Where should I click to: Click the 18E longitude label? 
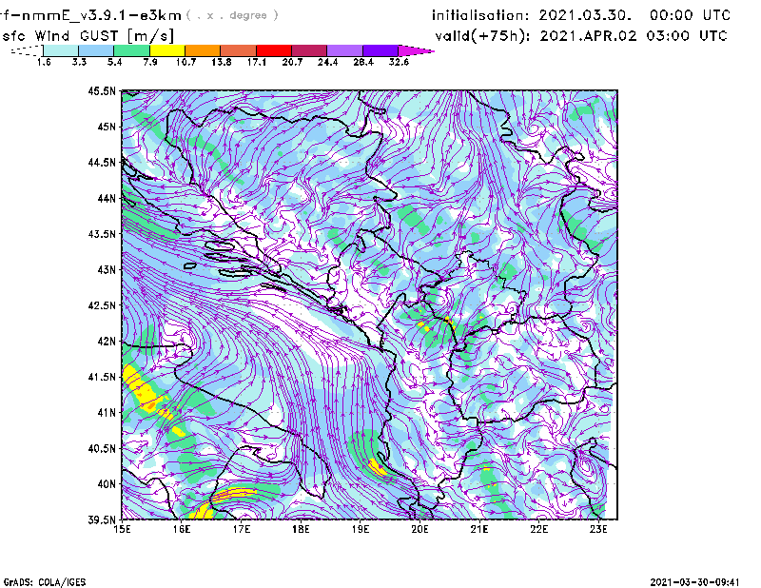click(x=301, y=529)
